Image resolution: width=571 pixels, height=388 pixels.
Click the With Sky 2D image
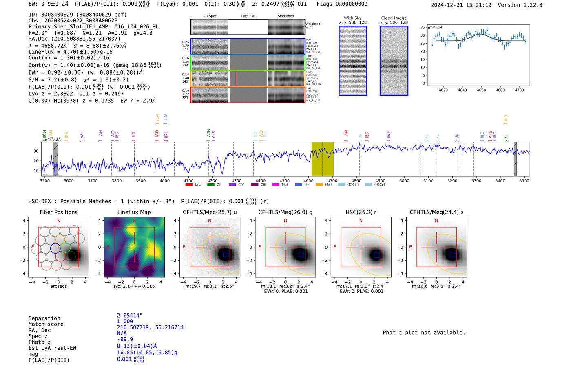point(353,61)
